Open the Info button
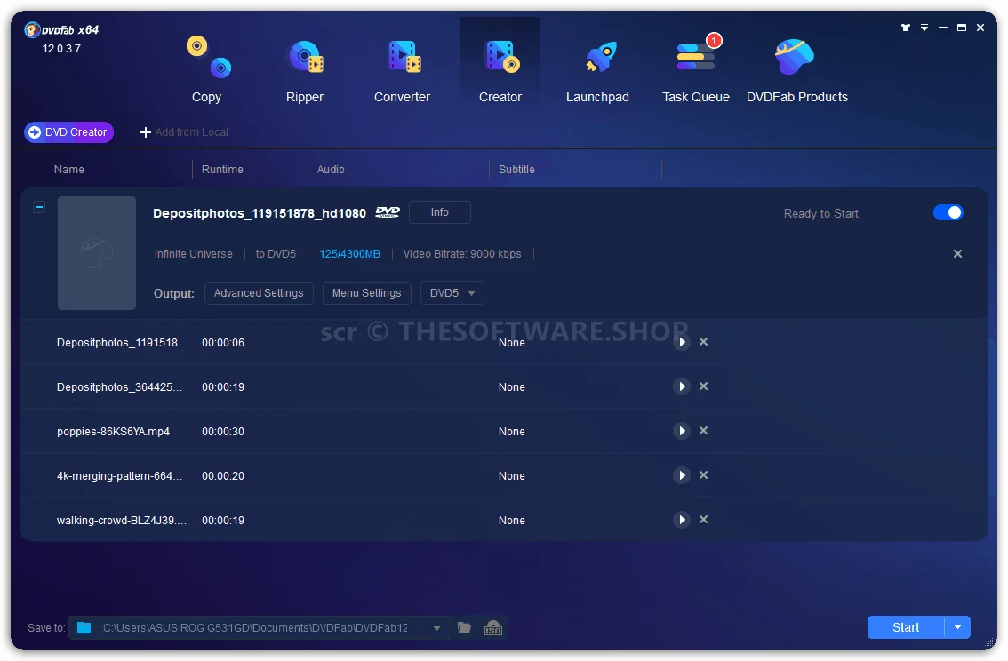This screenshot has height=661, width=1008. coord(440,212)
